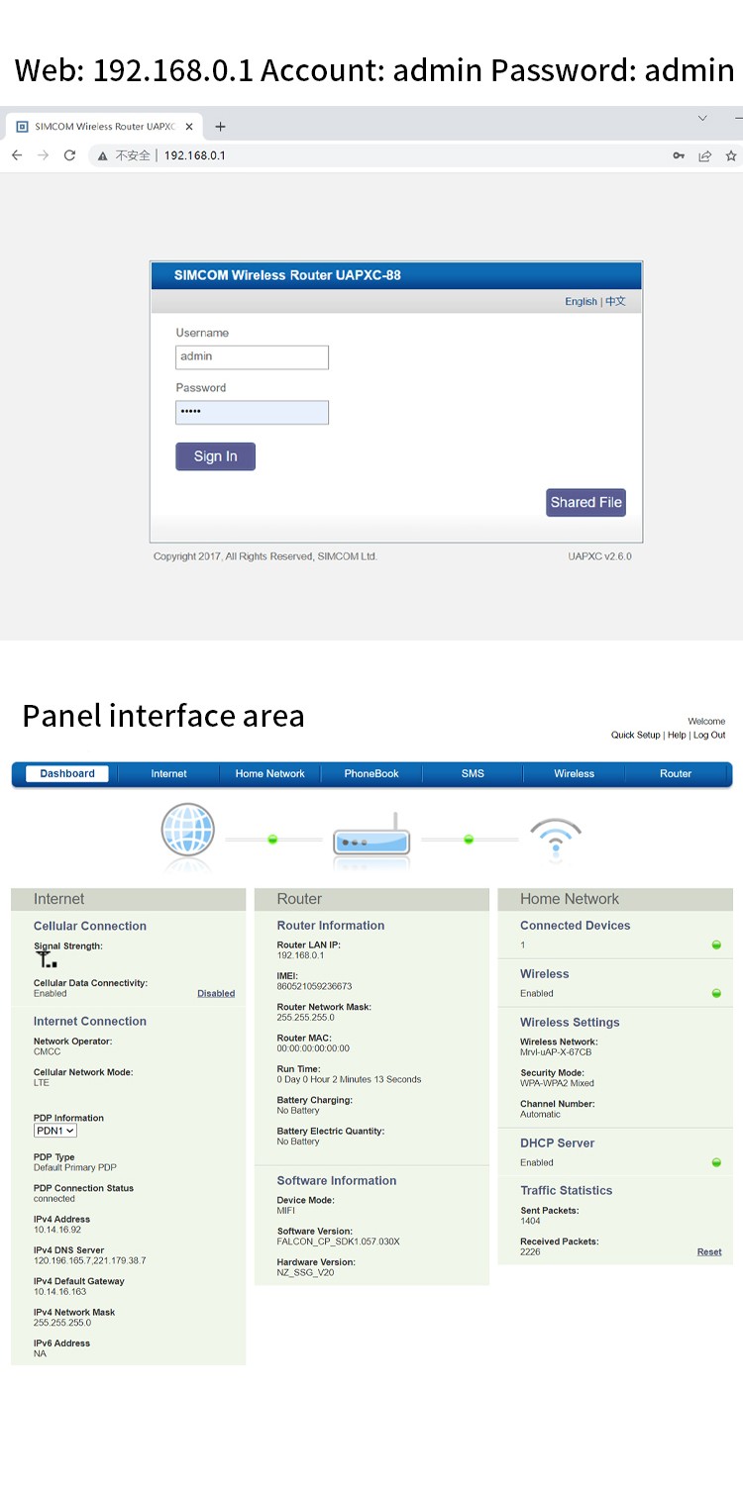The height and width of the screenshot is (1491, 743).
Task: Click the tab search chevron
Action: coord(702,118)
